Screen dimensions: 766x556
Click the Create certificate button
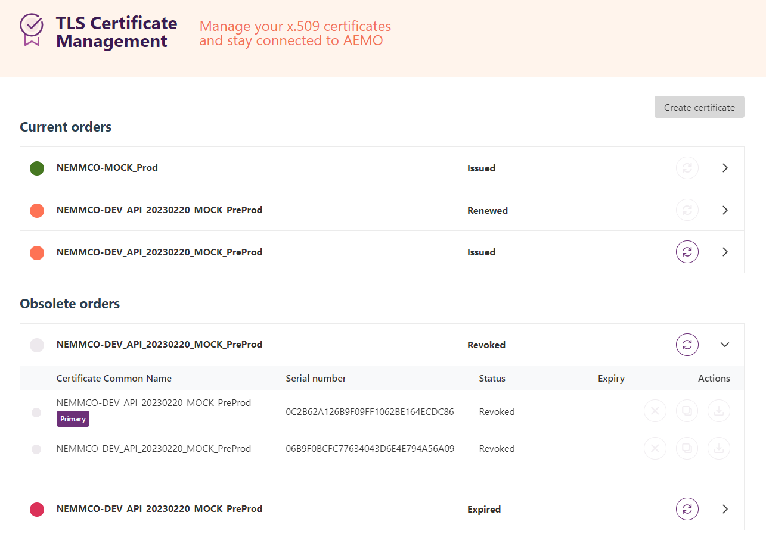click(x=699, y=107)
